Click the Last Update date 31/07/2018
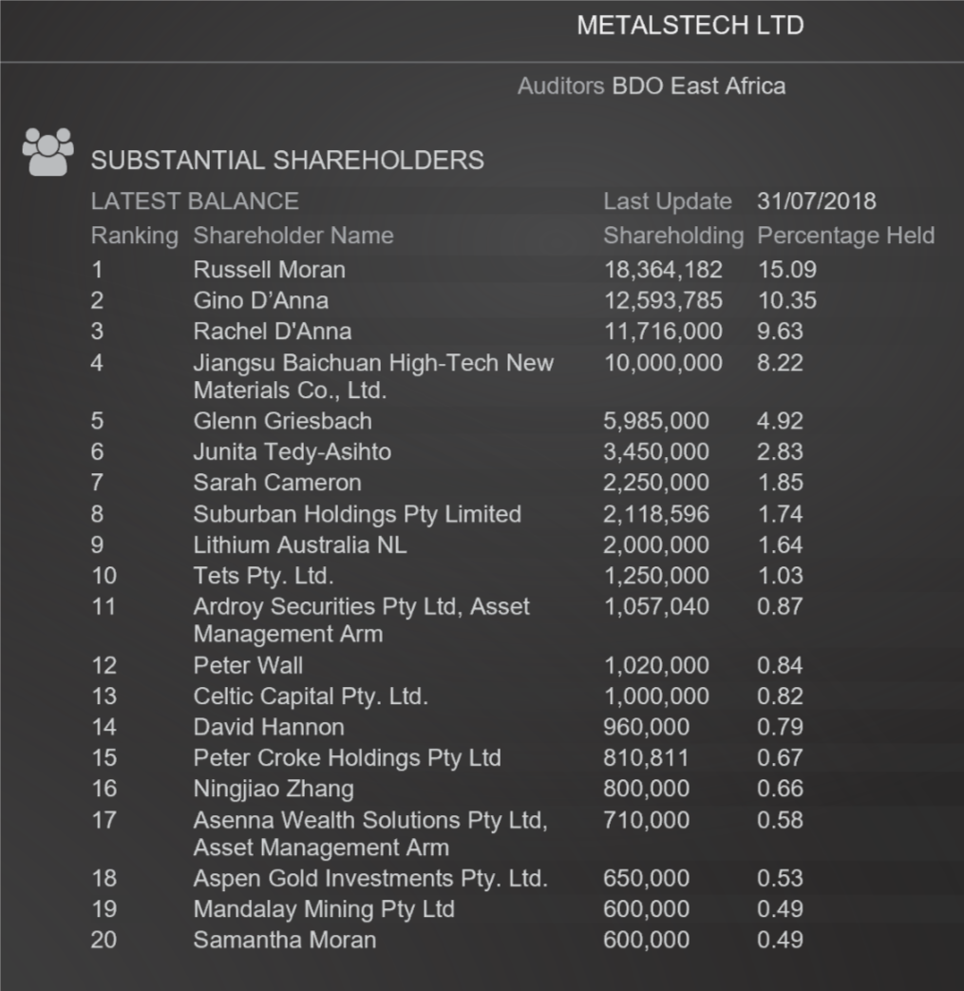Screen dimensions: 964x991 click(x=817, y=201)
